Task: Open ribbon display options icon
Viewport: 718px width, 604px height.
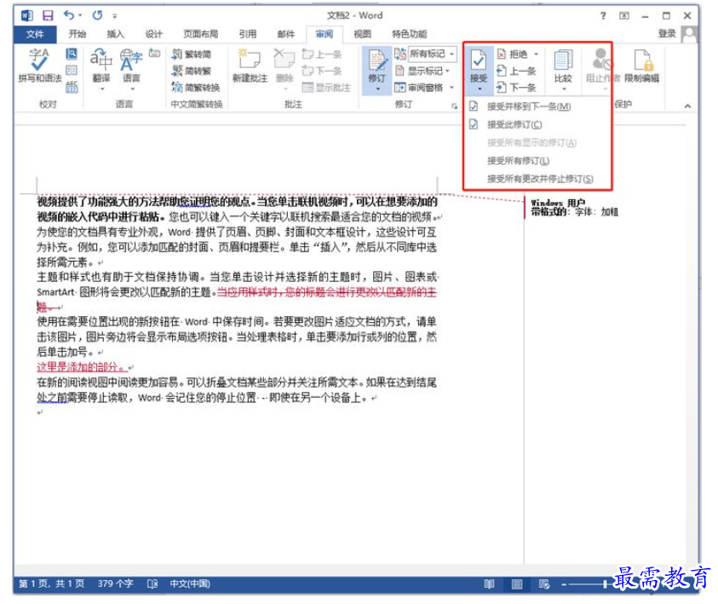Action: point(623,15)
